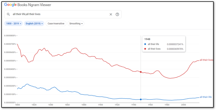Viewport: 216px width, 110px height.
Task: Click the red 'all their lives' line label
Action: 206,60
